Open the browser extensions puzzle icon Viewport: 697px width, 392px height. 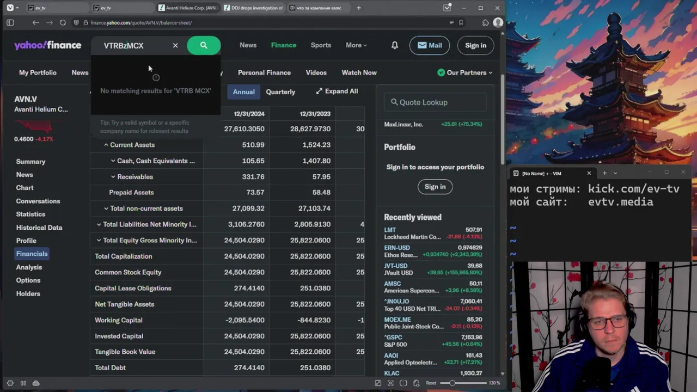486,23
